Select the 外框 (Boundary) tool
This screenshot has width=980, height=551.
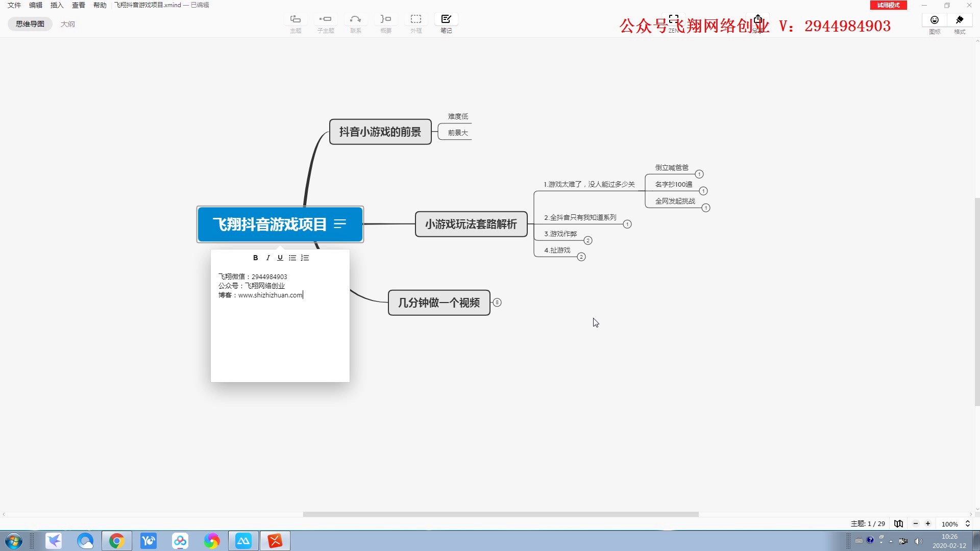click(416, 19)
